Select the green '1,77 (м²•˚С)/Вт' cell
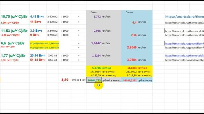This screenshot has width=204, height=114. [x=13, y=56]
